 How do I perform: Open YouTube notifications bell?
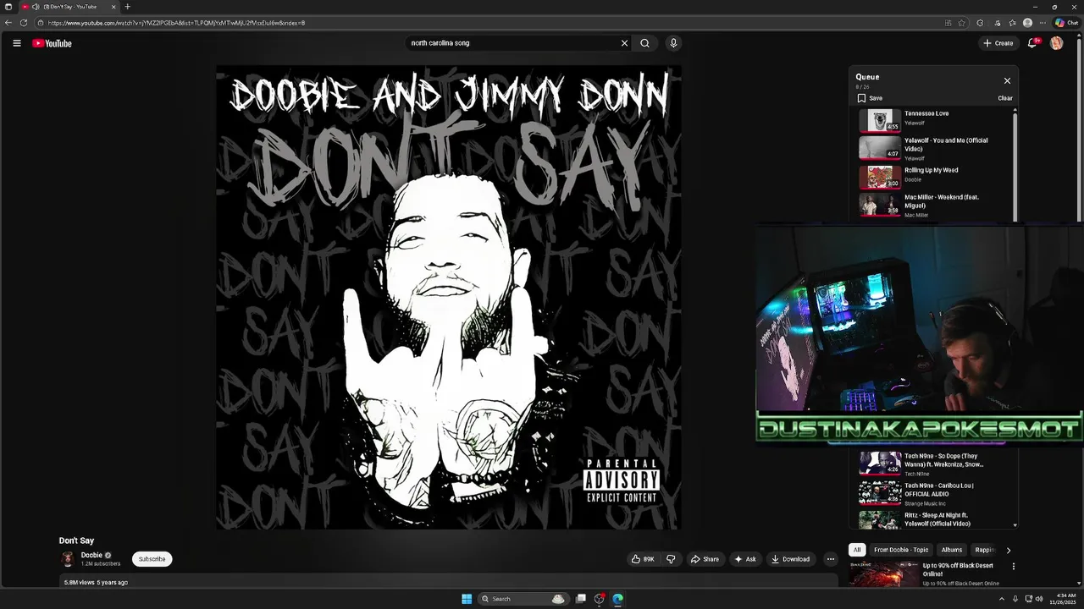pos(1032,43)
